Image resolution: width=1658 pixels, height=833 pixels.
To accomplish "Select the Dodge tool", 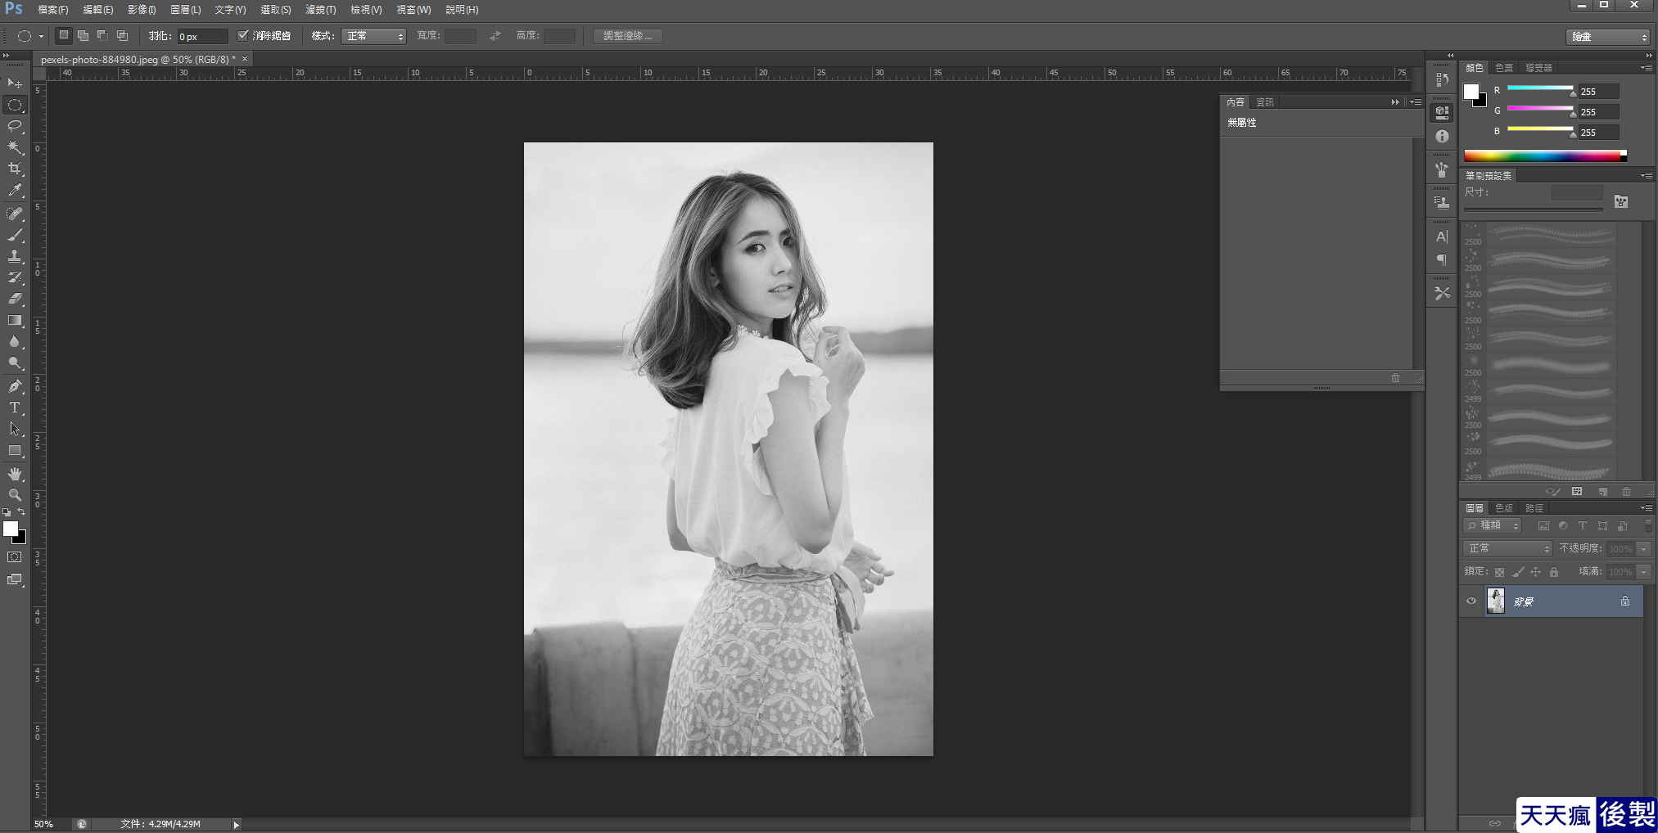I will coord(15,362).
